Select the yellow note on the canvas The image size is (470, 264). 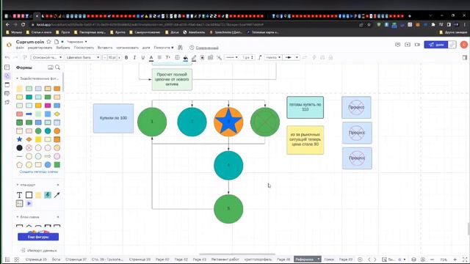click(x=305, y=140)
